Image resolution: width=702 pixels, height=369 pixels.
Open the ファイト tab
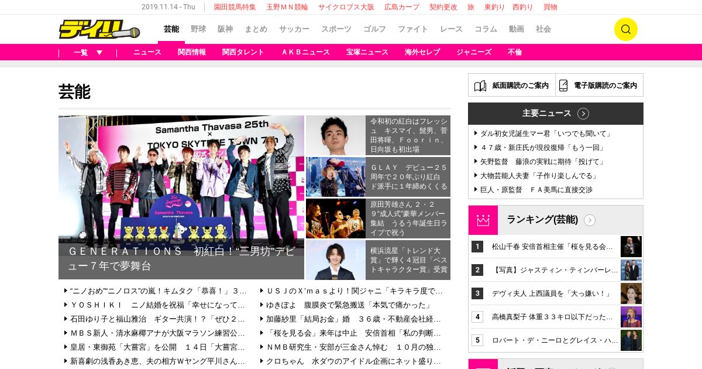[x=413, y=29]
